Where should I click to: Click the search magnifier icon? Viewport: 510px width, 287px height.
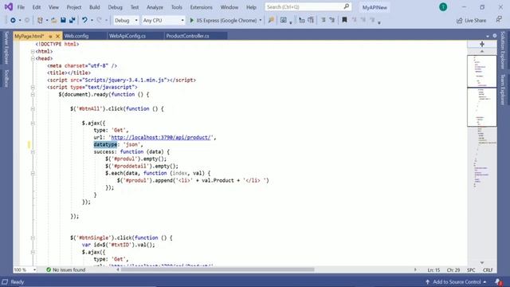pos(347,6)
